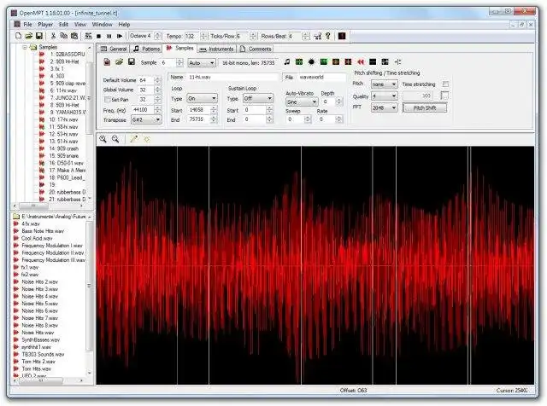547x406 pixels.
Task: Click the Copy icon in main toolbar
Action: [63, 36]
